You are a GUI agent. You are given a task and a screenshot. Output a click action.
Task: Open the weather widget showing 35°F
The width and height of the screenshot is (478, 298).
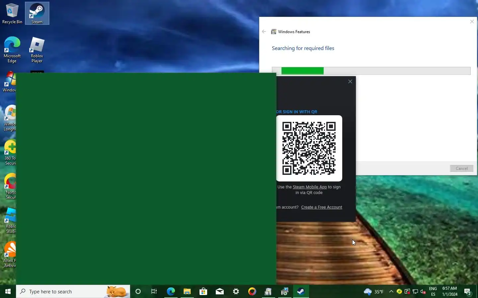pos(374,291)
